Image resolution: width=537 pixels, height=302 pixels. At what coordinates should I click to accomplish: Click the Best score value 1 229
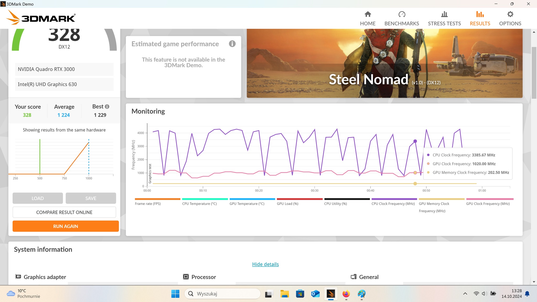[100, 115]
